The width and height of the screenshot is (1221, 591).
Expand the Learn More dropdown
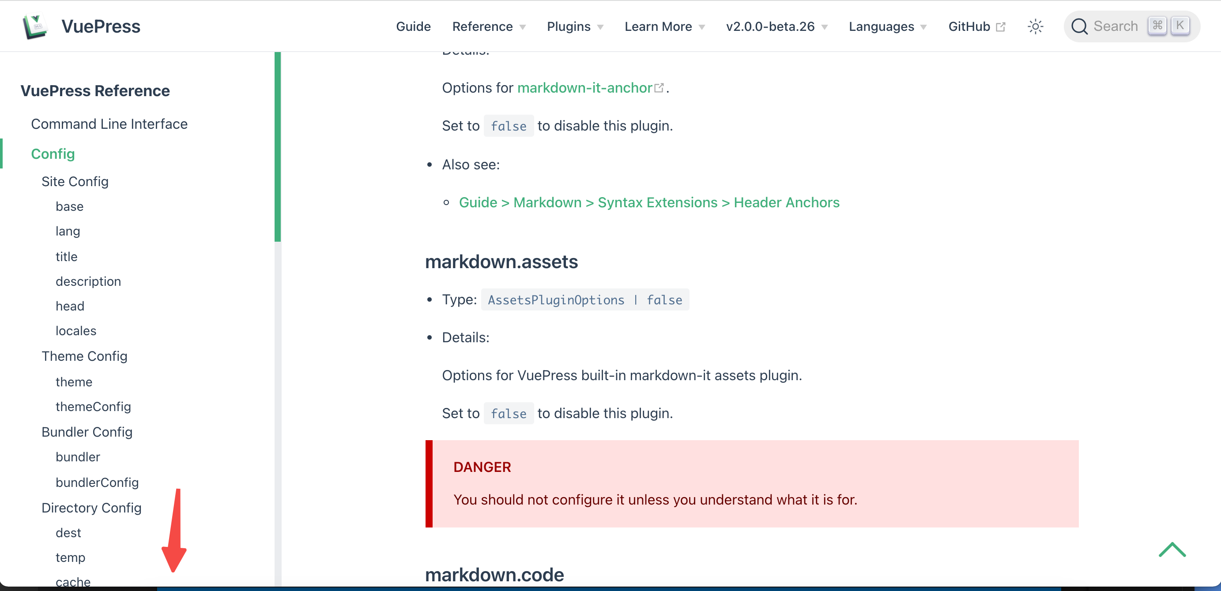click(x=658, y=26)
